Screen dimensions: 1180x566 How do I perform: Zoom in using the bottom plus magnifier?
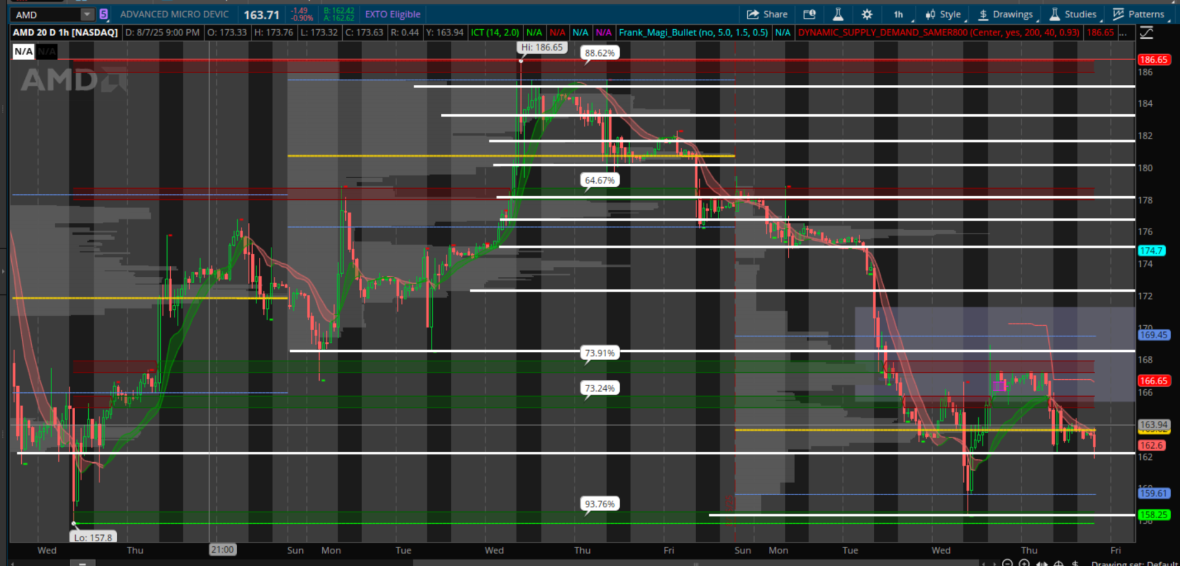click(1024, 564)
